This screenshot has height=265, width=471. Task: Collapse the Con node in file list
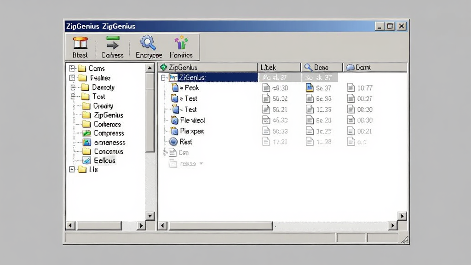[165, 153]
